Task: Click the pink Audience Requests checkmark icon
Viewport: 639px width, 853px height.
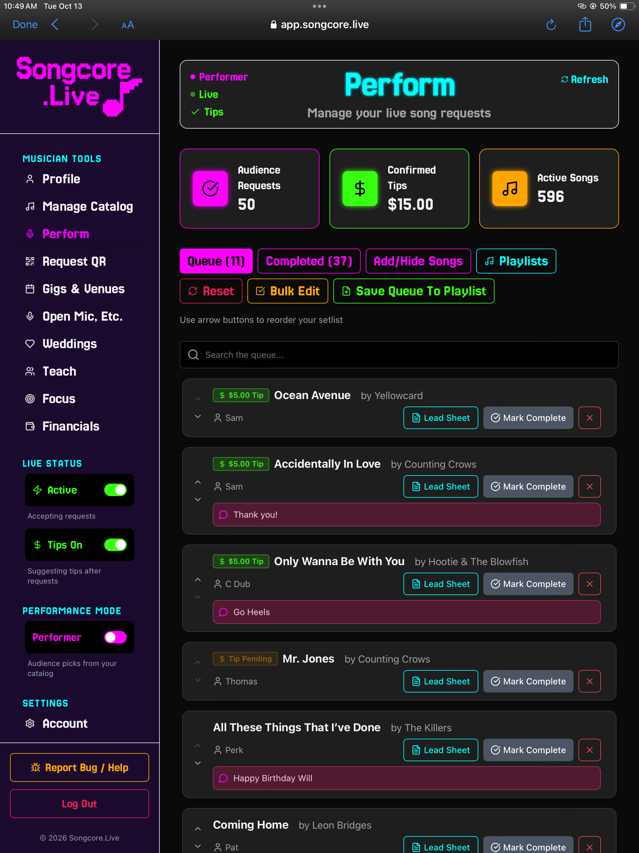Action: pos(210,189)
